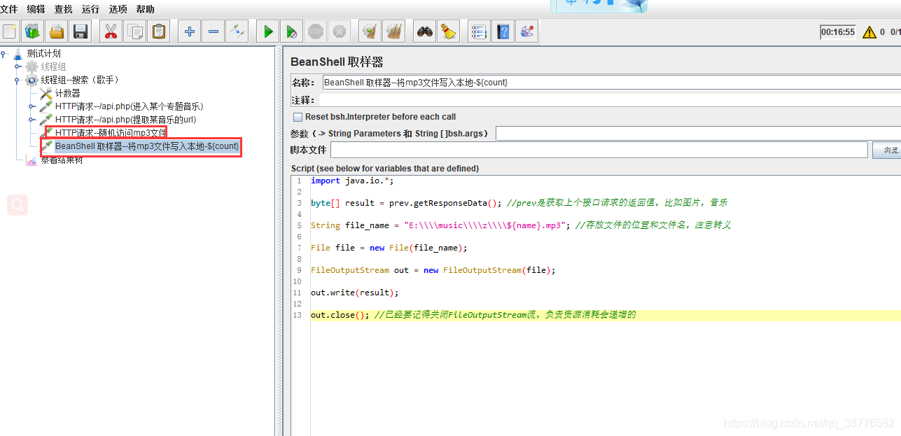Collapse the 测试计划 tree node handle

(x=4, y=53)
